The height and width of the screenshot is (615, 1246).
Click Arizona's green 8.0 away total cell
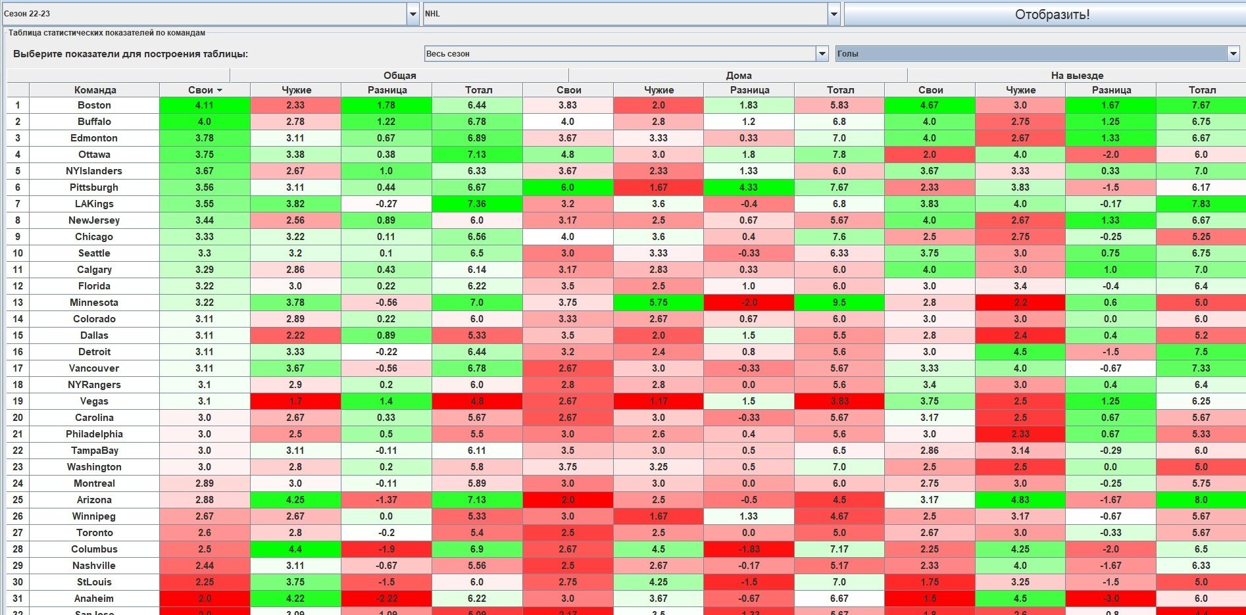pyautogui.click(x=1201, y=500)
